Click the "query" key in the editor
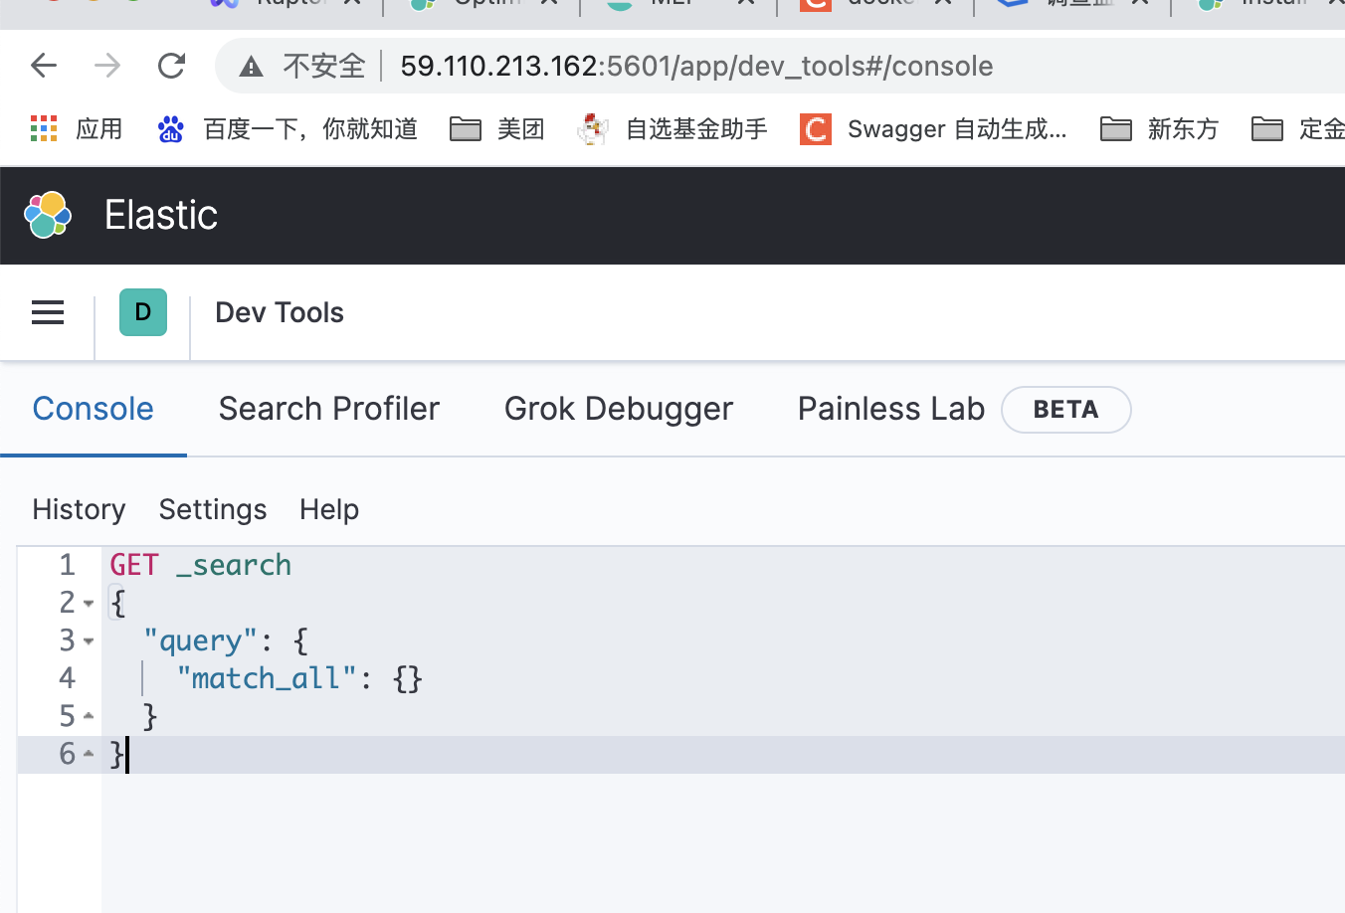The width and height of the screenshot is (1345, 913). click(x=200, y=640)
